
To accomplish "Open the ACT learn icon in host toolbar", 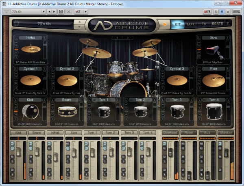I will (207, 12).
